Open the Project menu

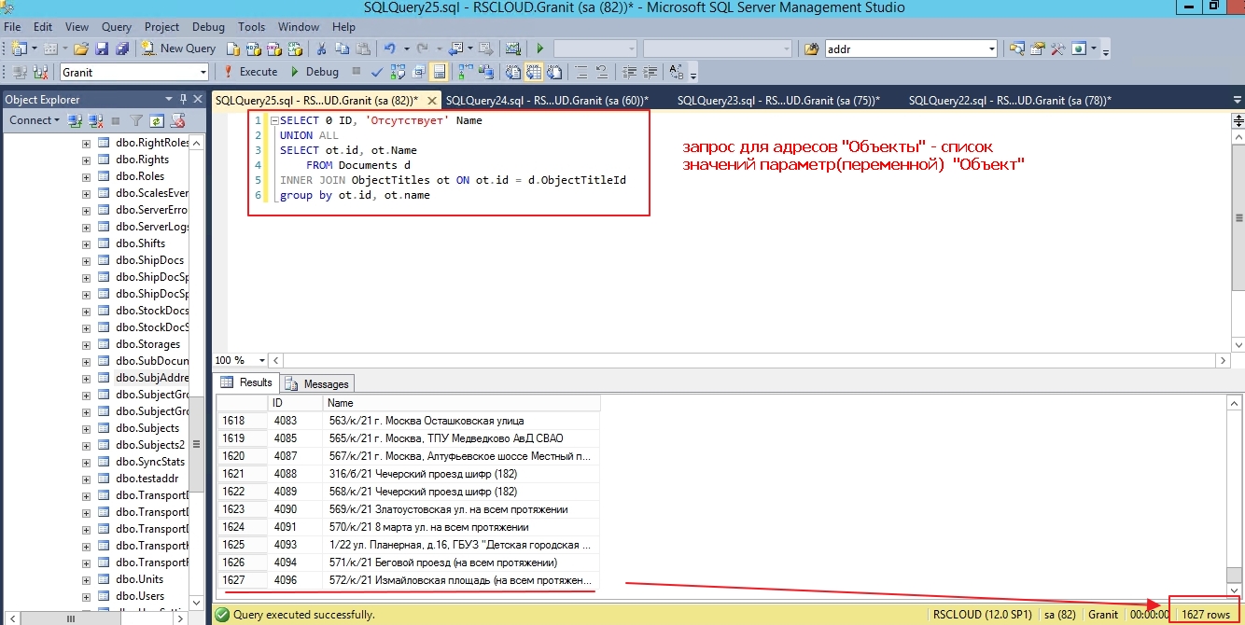click(161, 27)
